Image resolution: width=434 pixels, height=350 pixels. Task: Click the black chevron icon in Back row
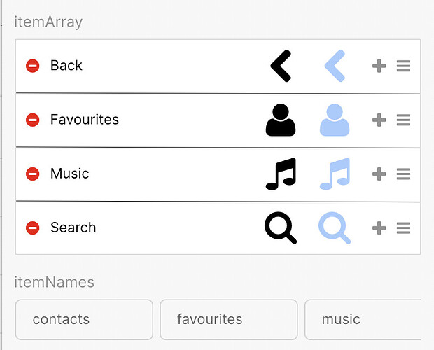281,66
